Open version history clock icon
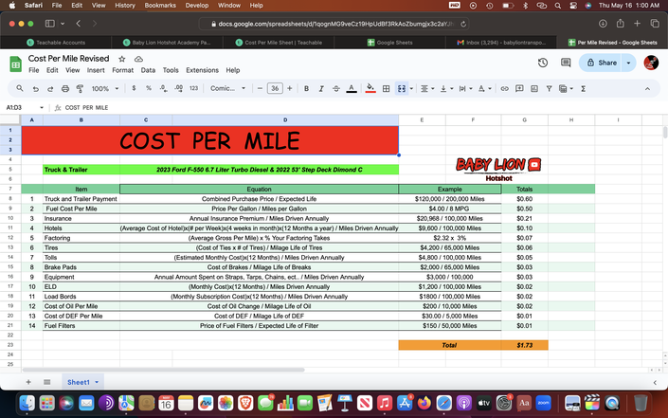This screenshot has width=668, height=418. pyautogui.click(x=542, y=63)
